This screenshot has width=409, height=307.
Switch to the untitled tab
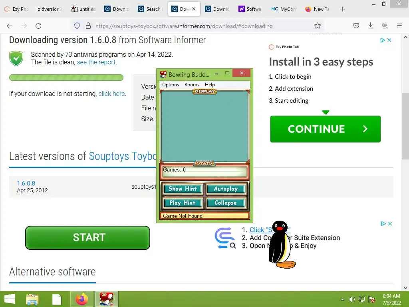[x=83, y=9]
